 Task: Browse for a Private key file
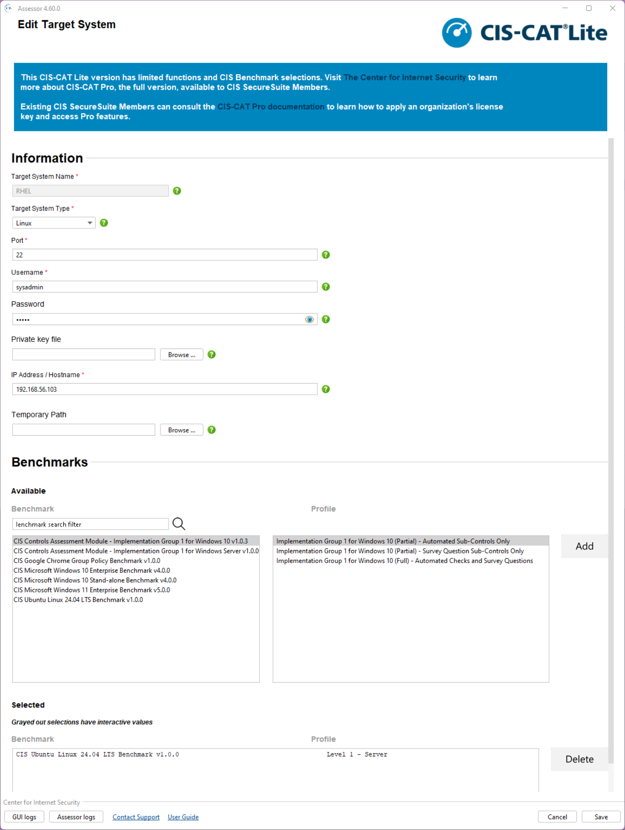pos(181,355)
